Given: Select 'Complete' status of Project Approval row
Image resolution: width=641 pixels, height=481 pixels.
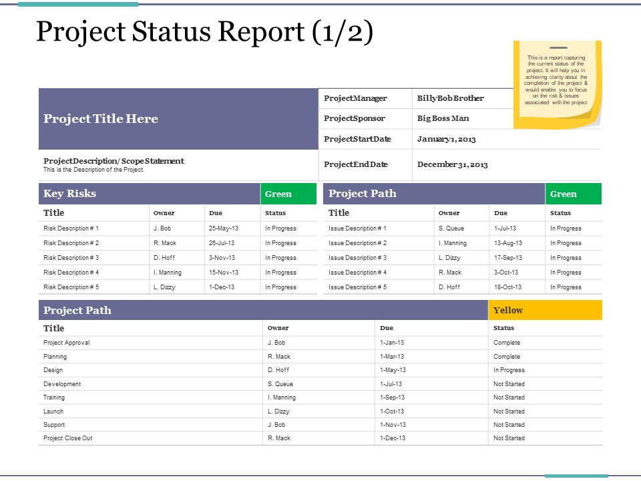Looking at the screenshot, I should click(507, 343).
